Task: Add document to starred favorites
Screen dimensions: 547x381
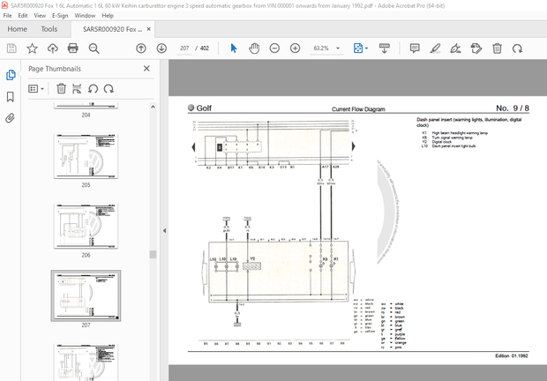Action: coord(32,49)
